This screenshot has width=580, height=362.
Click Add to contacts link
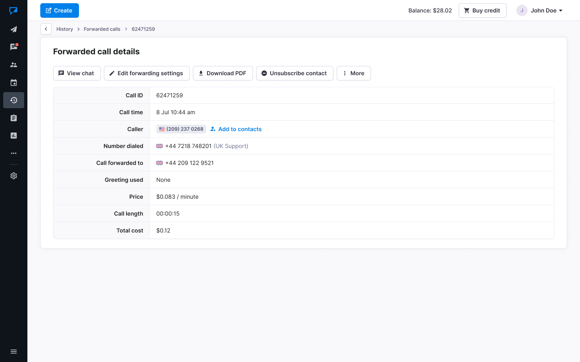(240, 129)
